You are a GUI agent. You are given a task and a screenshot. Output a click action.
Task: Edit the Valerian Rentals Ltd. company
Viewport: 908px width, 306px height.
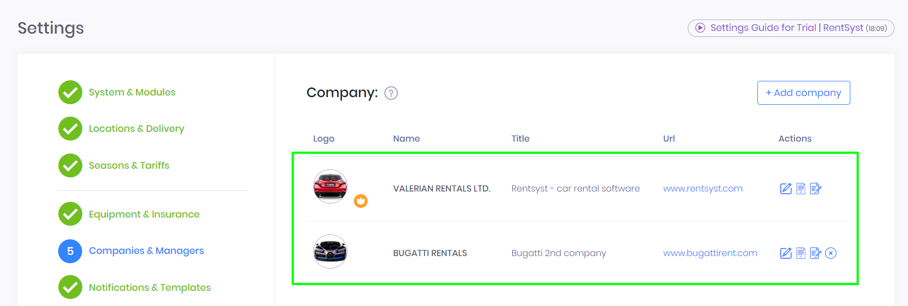pos(786,189)
